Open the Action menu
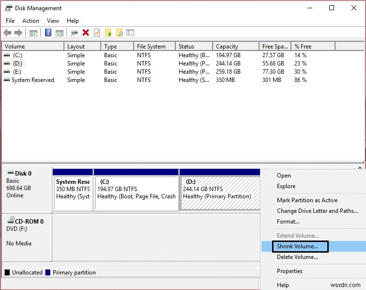Image resolution: width=366 pixels, height=290 pixels. tap(30, 21)
